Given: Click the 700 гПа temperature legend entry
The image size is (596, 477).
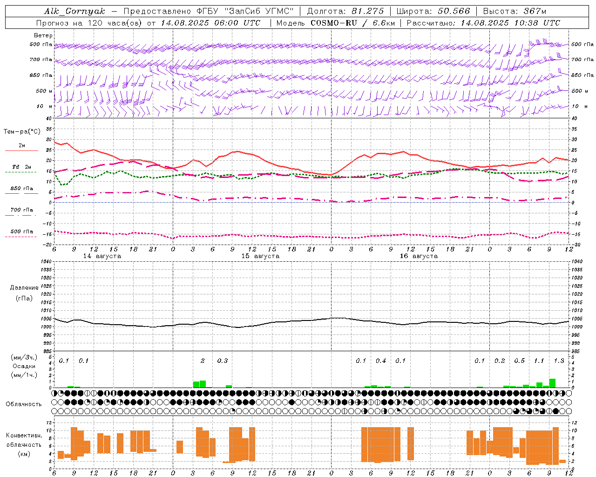Looking at the screenshot, I should coord(22,210).
